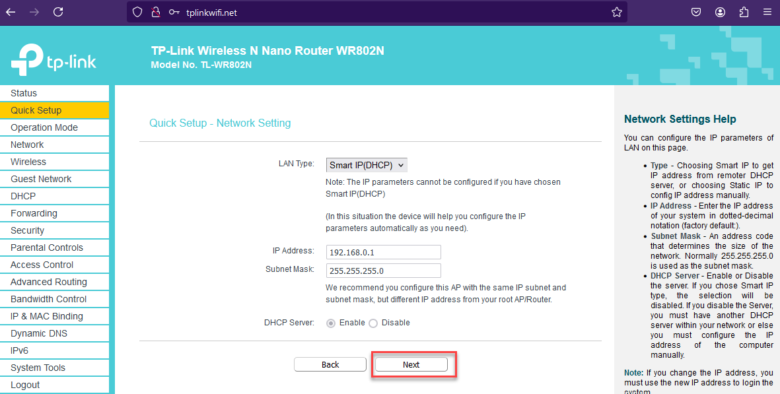Open the browser hamburger menu

767,12
